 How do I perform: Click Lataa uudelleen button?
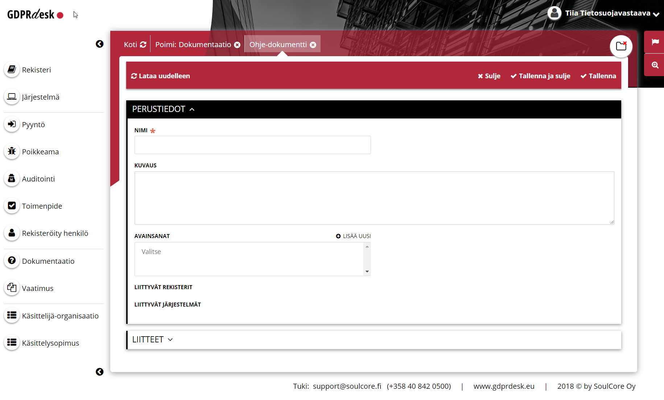[x=160, y=76]
